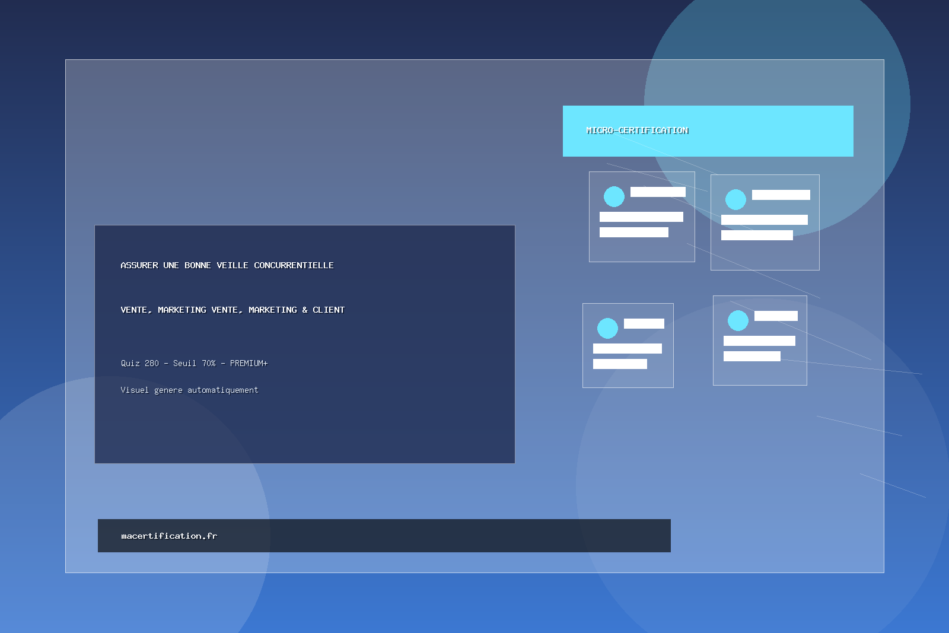The width and height of the screenshot is (949, 633).
Task: Click the short title bar in top-left card
Action: click(x=658, y=192)
